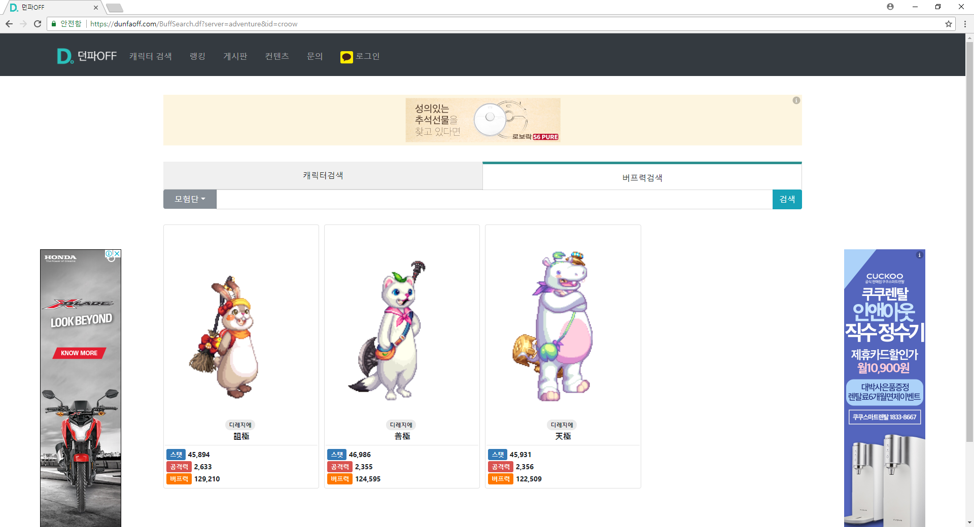Viewport: 974px width, 527px height.
Task: Click the search text input field
Action: [x=494, y=199]
